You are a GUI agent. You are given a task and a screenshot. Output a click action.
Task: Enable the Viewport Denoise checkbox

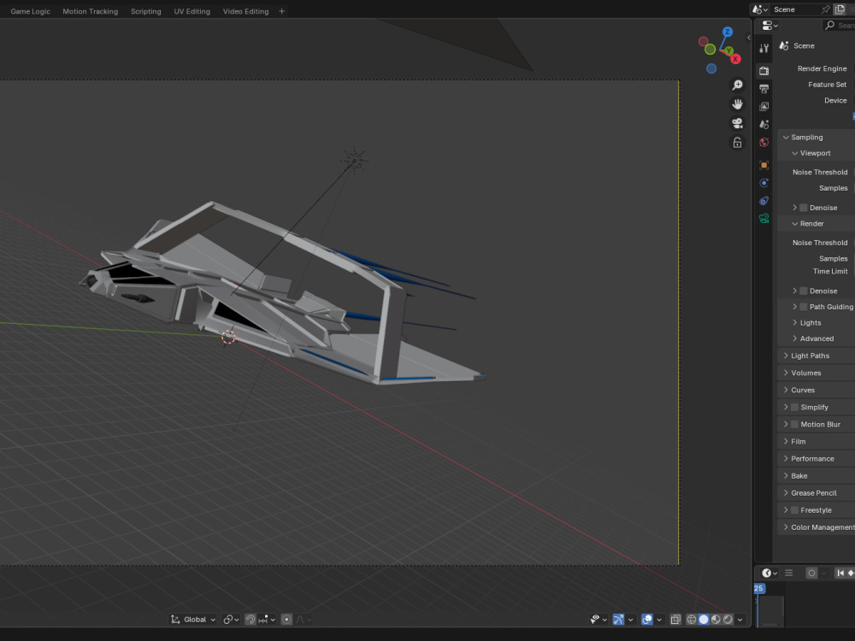point(803,208)
